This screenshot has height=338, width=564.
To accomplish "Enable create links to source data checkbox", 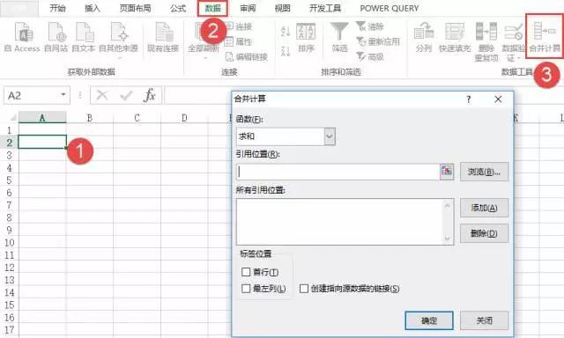I will (x=304, y=289).
